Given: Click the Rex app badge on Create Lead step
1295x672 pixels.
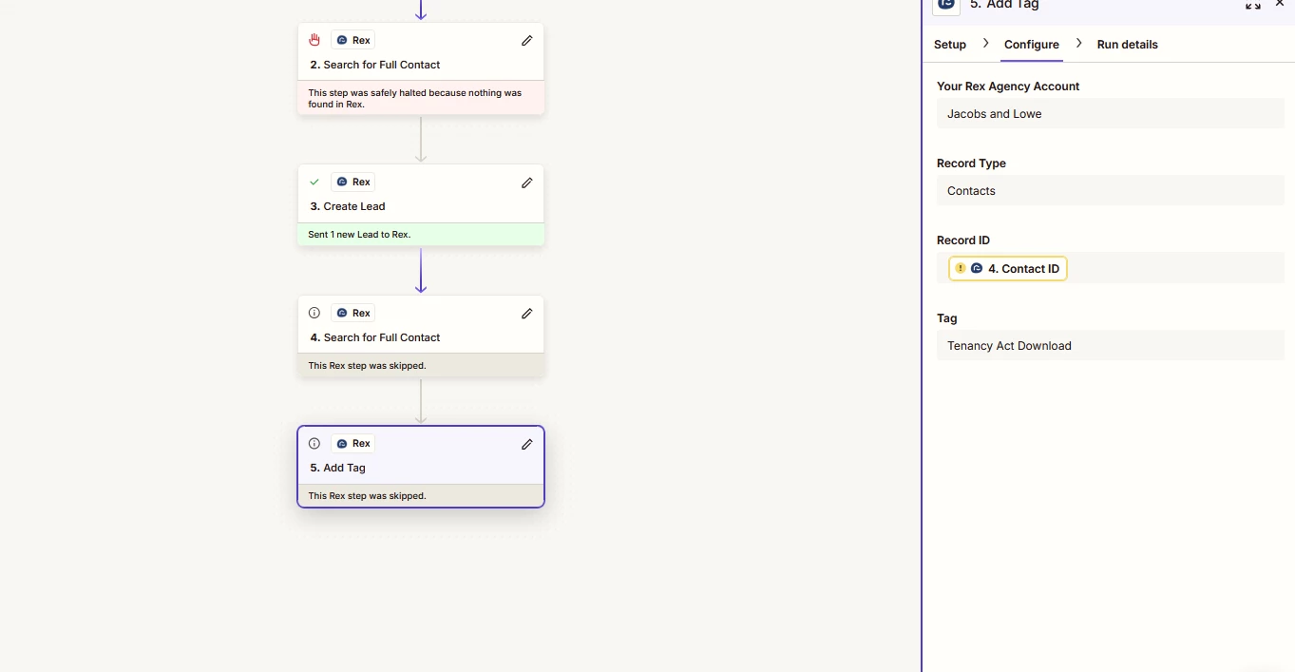Looking at the screenshot, I should (x=352, y=182).
